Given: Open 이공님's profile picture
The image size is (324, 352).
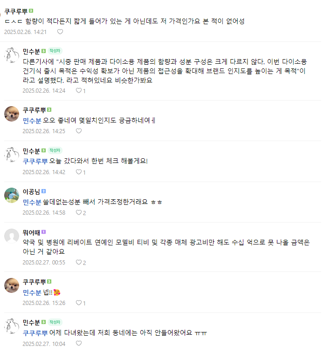Looking at the screenshot, I should 12,196.
